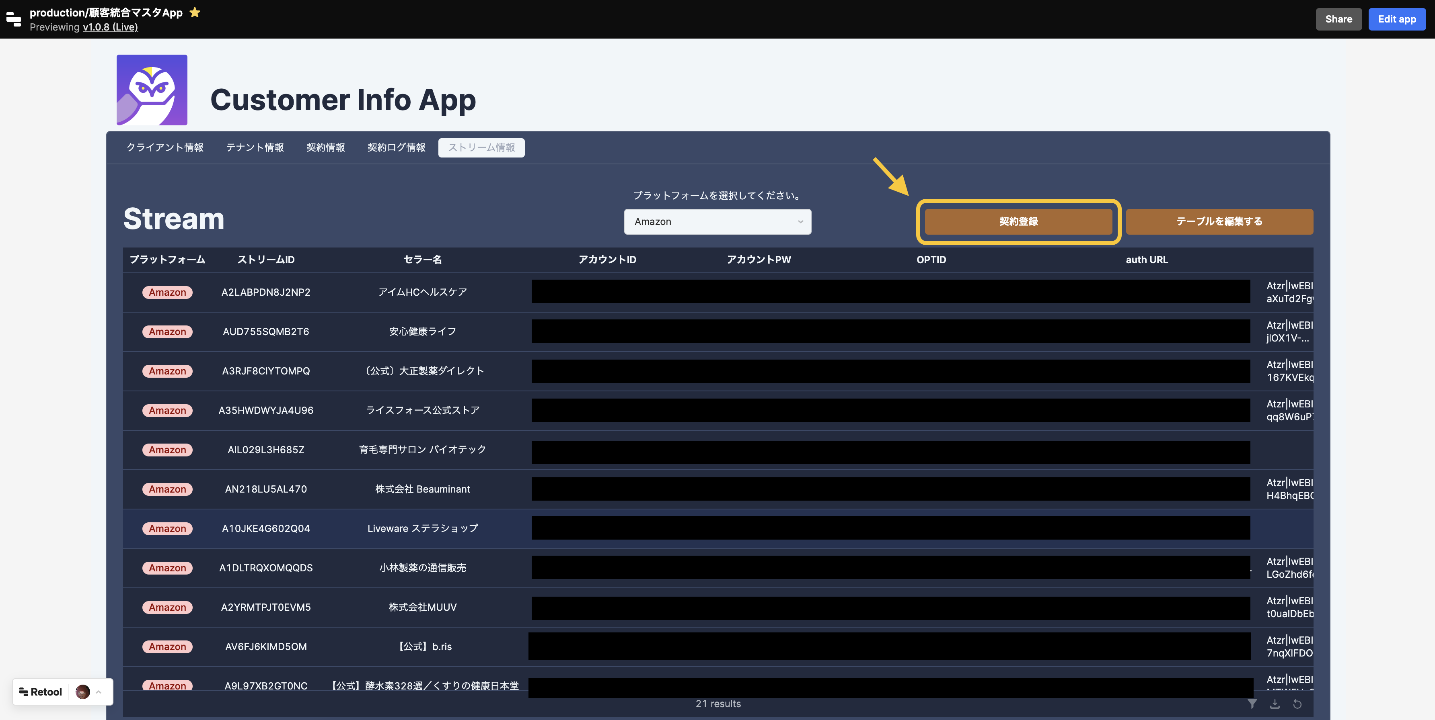
Task: Click the owl app logo image
Action: click(152, 90)
